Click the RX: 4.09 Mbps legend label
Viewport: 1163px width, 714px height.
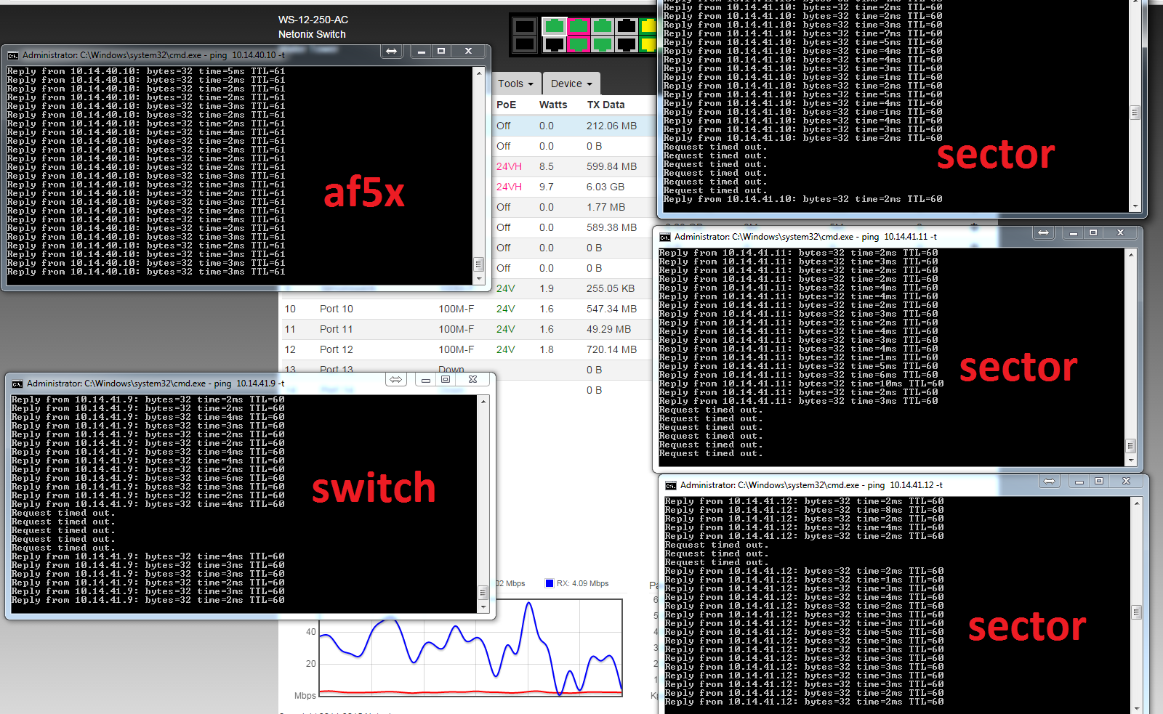pyautogui.click(x=583, y=583)
